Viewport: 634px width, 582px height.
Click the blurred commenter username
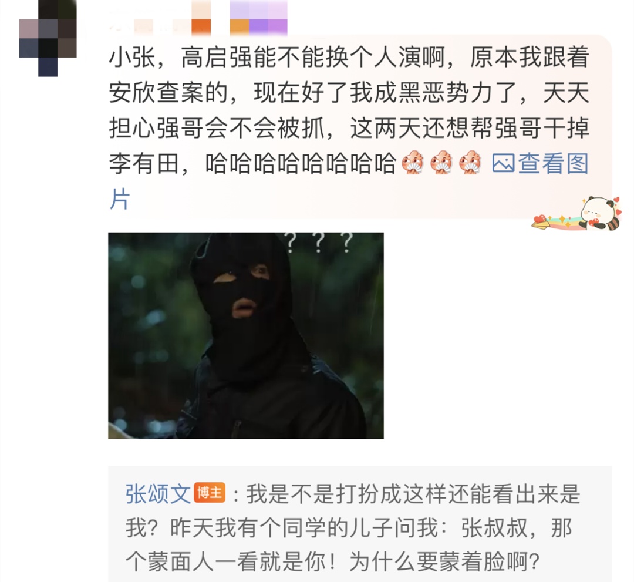coord(150,26)
